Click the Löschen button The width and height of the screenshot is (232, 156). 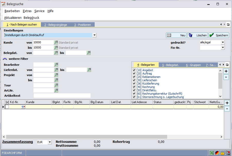pyautogui.click(x=198, y=35)
